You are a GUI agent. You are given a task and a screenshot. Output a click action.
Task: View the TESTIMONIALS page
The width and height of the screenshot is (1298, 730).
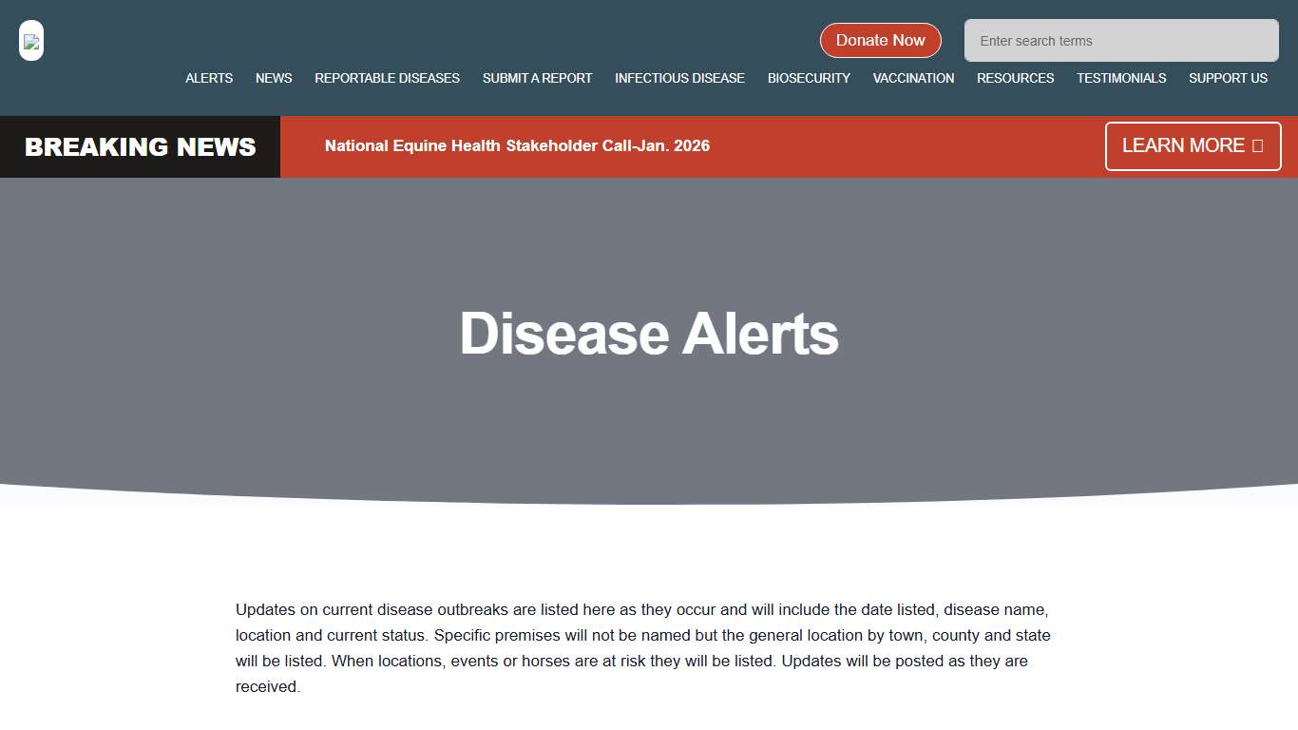coord(1121,78)
